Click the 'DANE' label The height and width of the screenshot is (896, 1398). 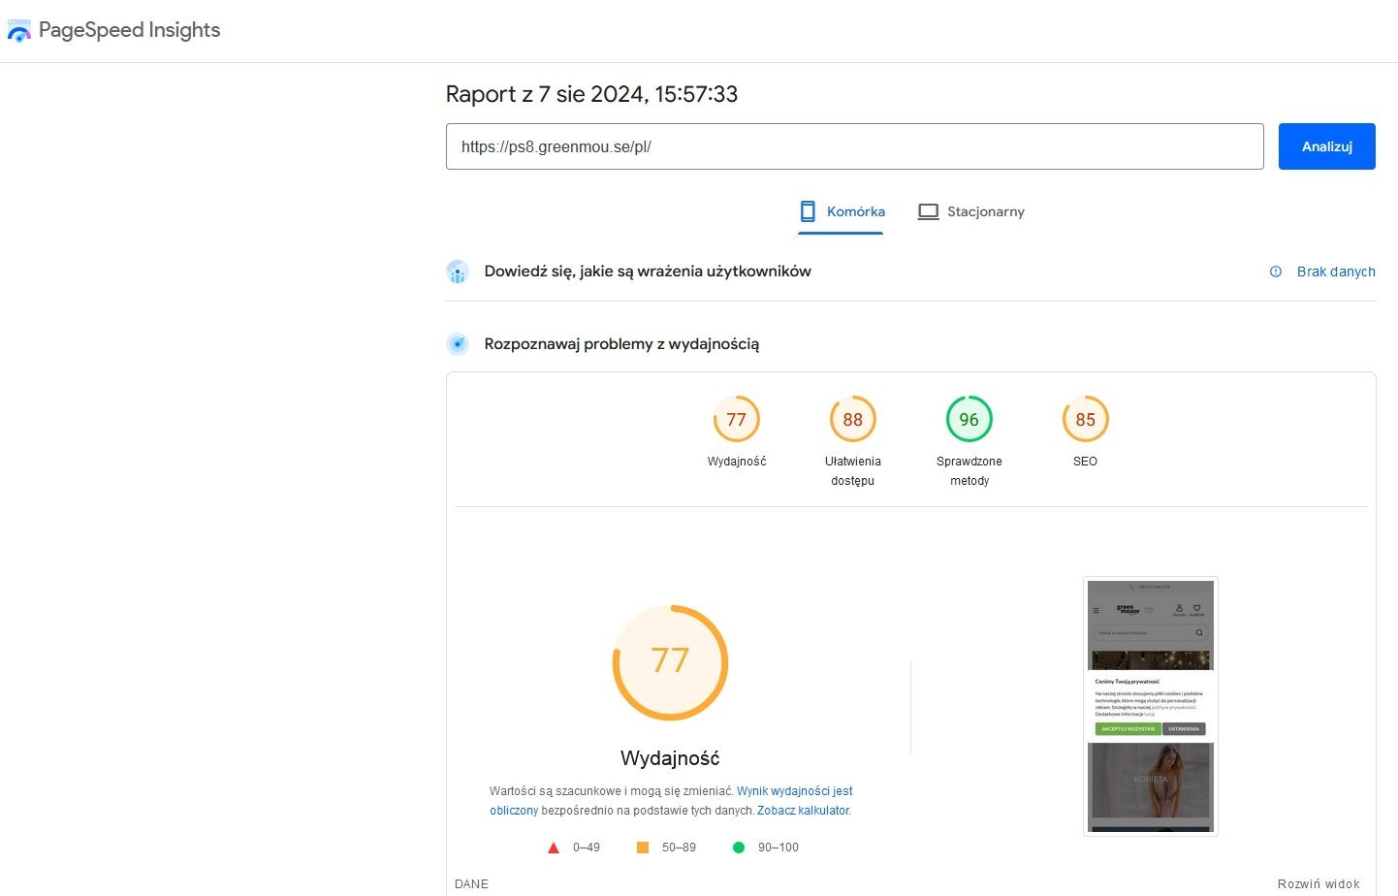pos(471,884)
